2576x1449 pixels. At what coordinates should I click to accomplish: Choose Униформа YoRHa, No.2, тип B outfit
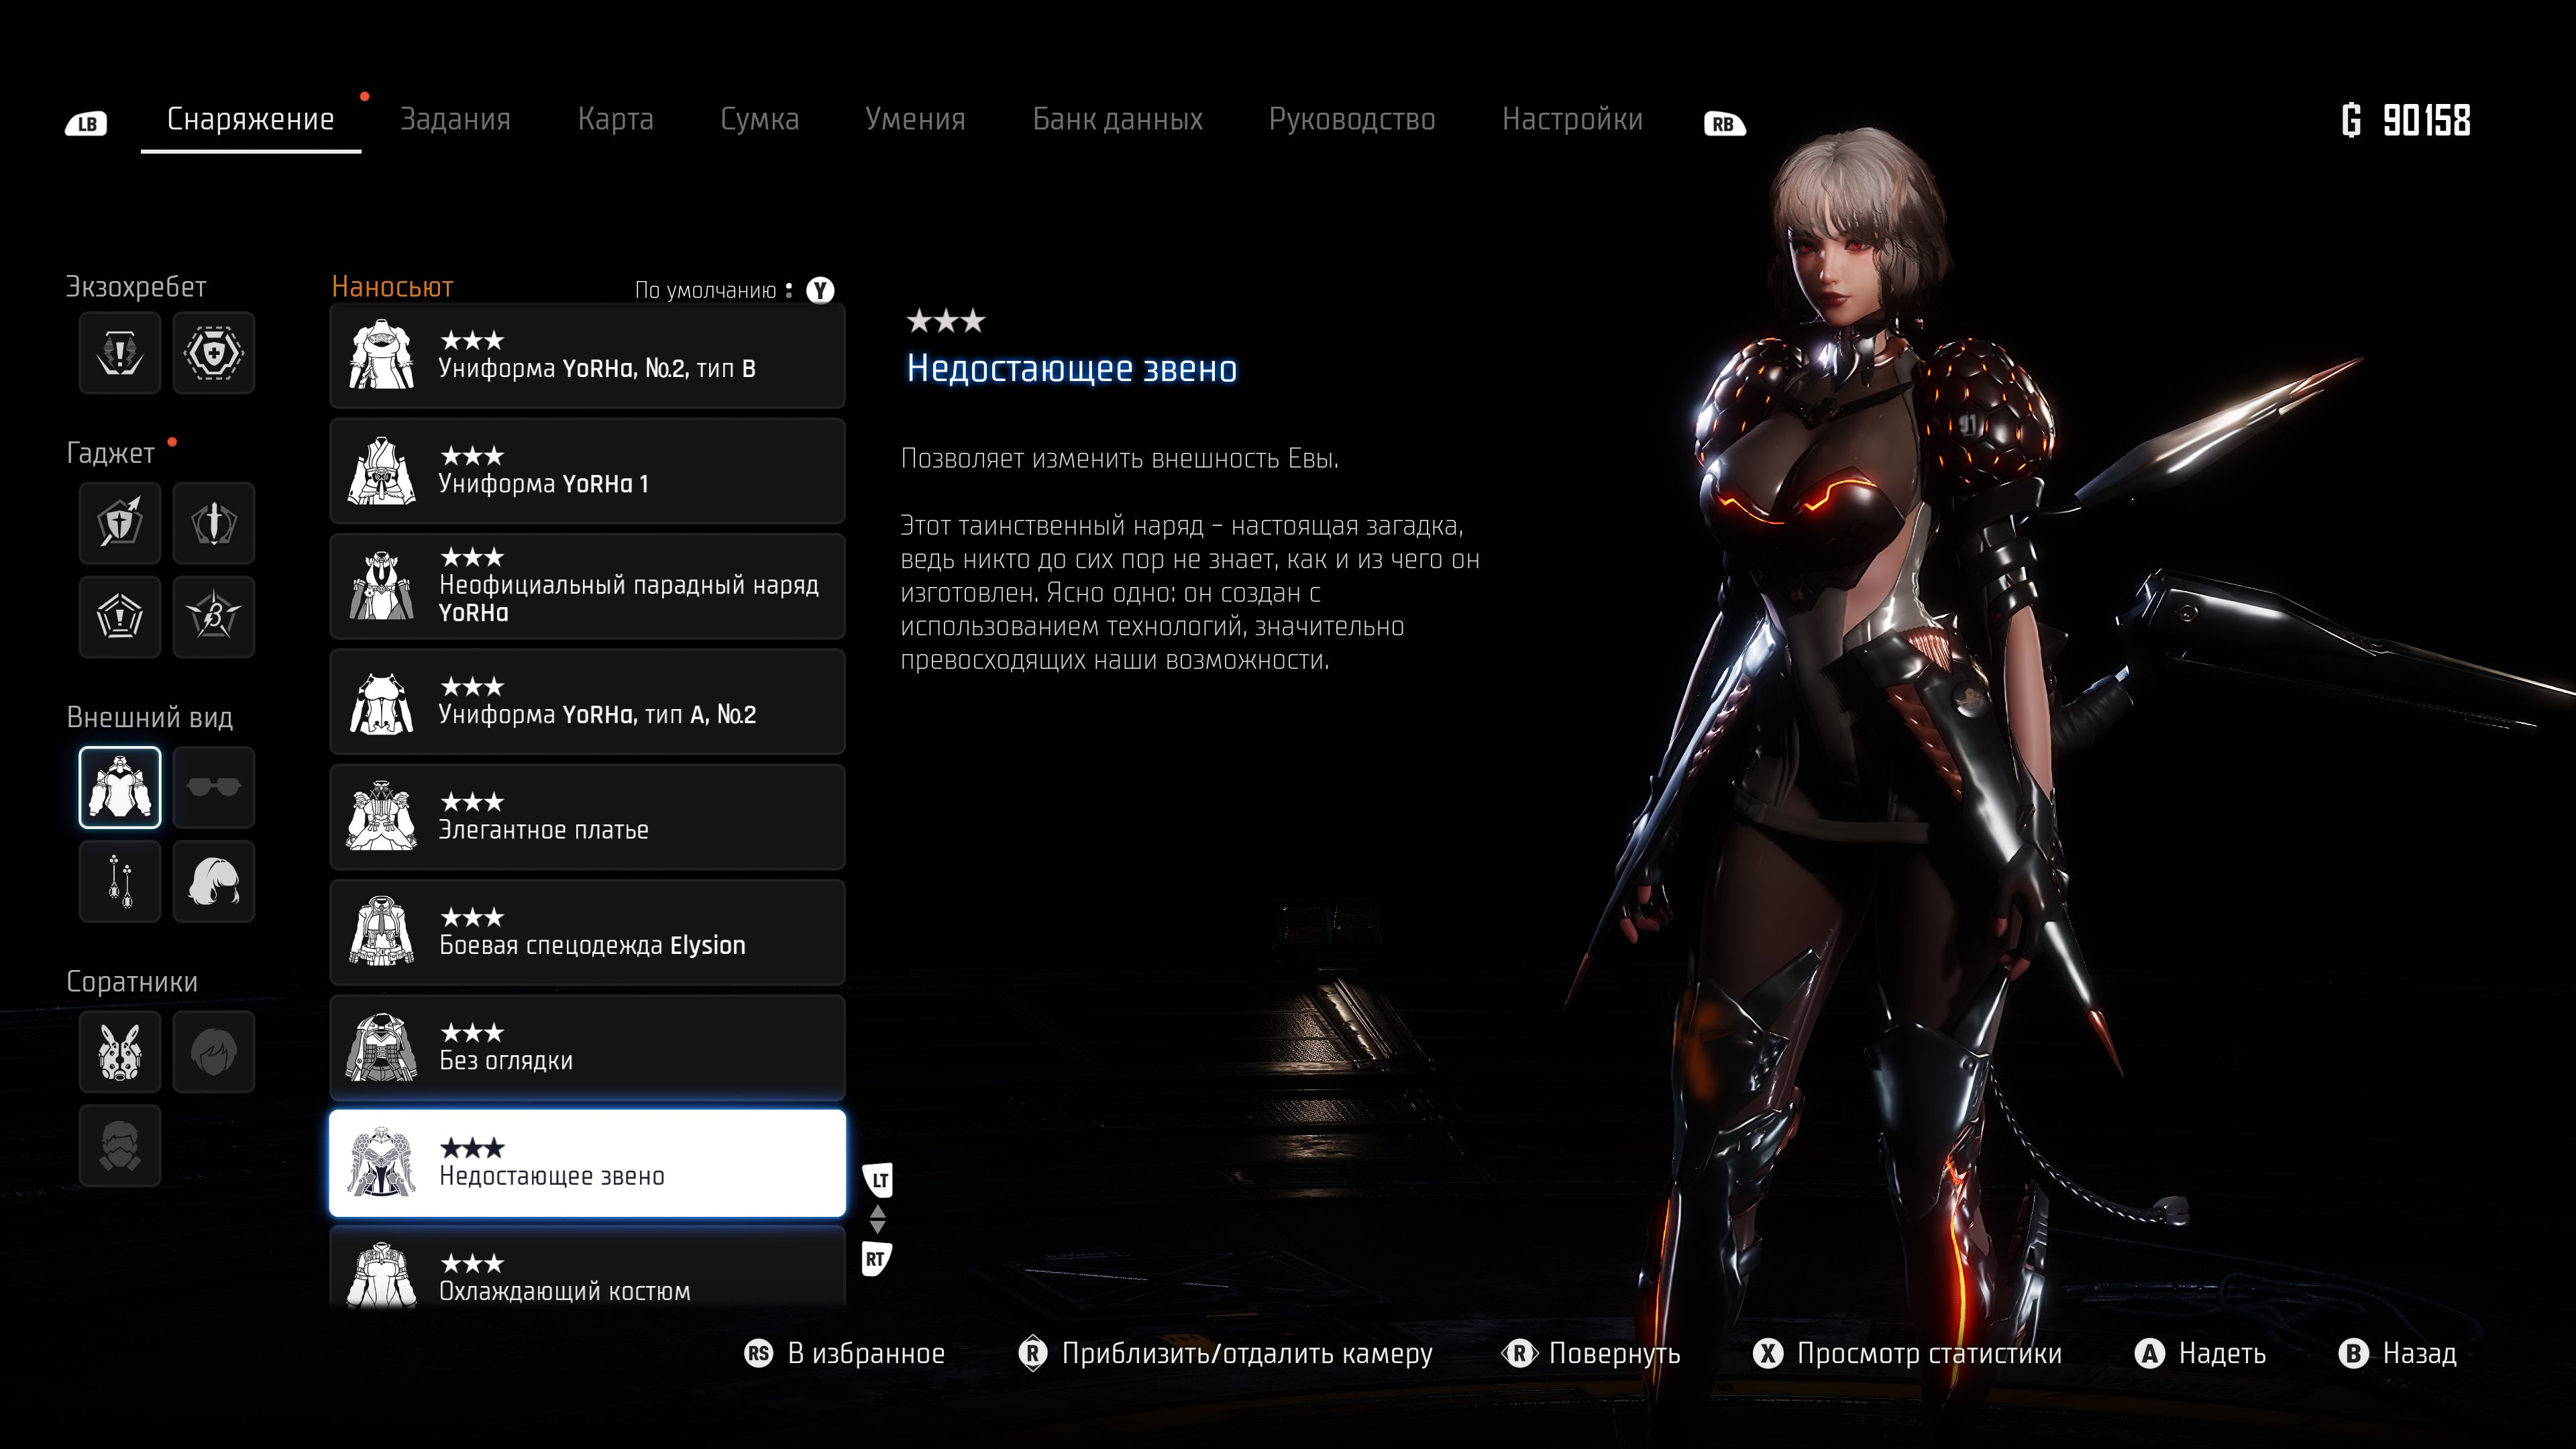[x=587, y=356]
